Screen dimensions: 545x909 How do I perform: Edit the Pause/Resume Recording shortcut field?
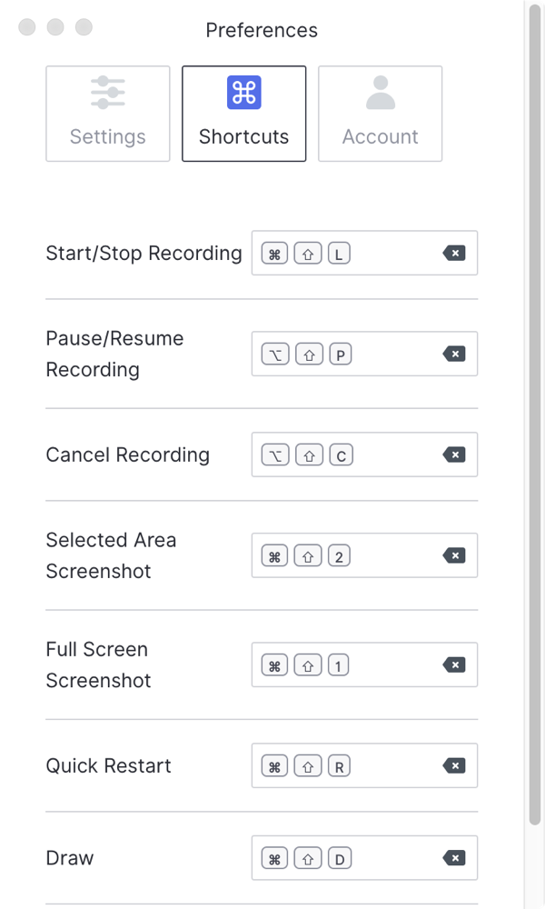pos(391,355)
